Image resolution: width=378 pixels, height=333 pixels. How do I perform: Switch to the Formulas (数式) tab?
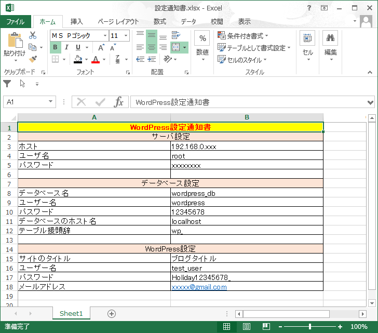(x=160, y=22)
